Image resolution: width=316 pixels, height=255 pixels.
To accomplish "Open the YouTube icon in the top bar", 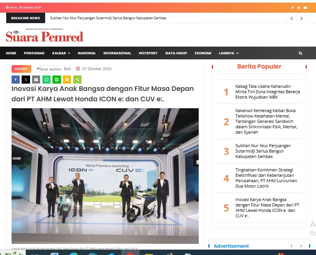I will click(x=305, y=8).
